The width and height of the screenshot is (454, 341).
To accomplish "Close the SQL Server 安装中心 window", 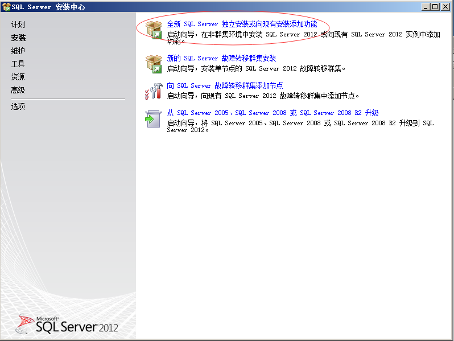I will point(445,7).
